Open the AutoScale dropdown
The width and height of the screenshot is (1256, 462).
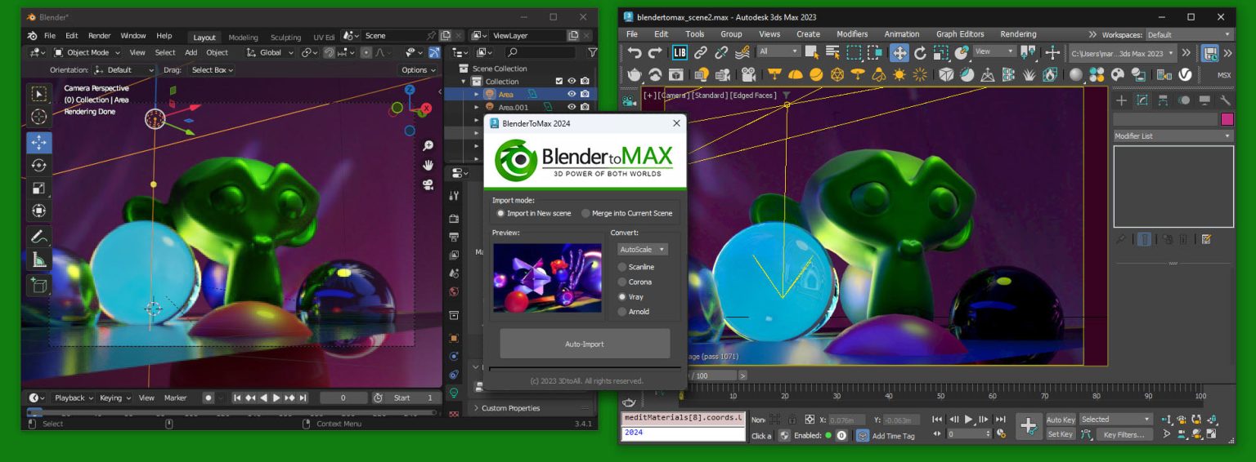click(x=643, y=250)
